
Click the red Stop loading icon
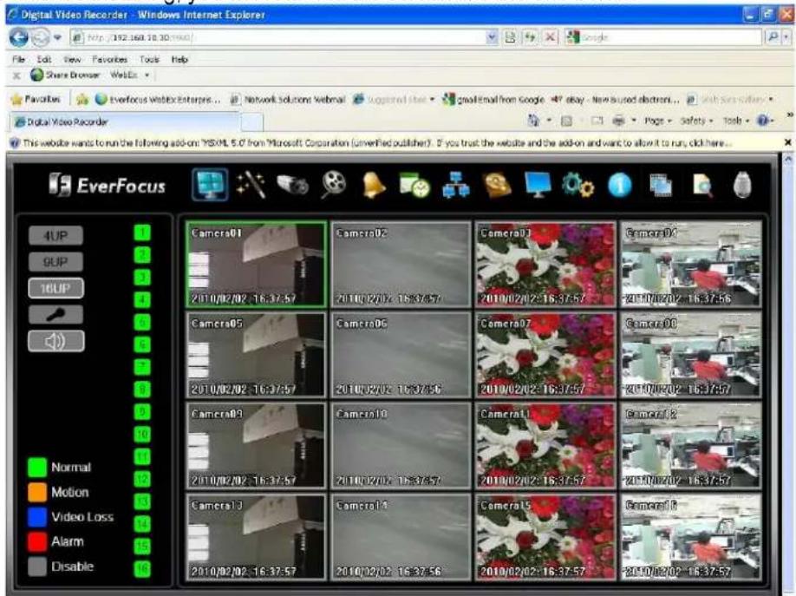click(550, 37)
